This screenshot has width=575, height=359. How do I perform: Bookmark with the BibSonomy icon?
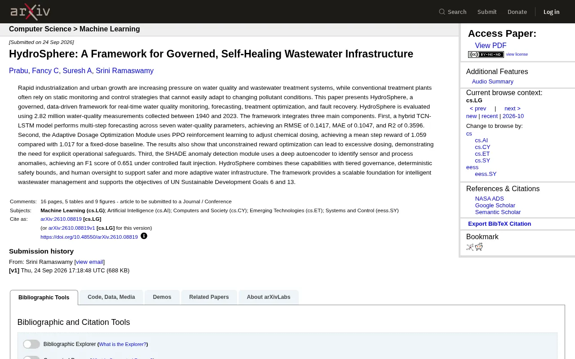[x=470, y=247]
